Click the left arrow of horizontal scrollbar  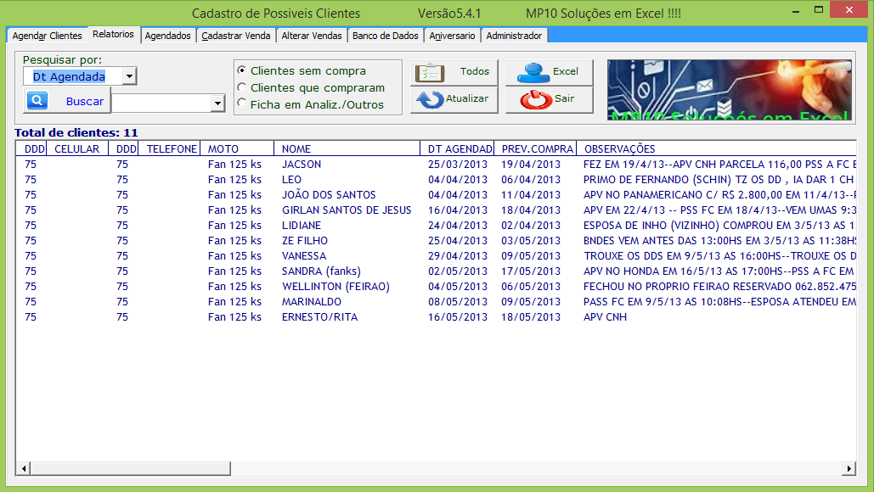(x=24, y=468)
